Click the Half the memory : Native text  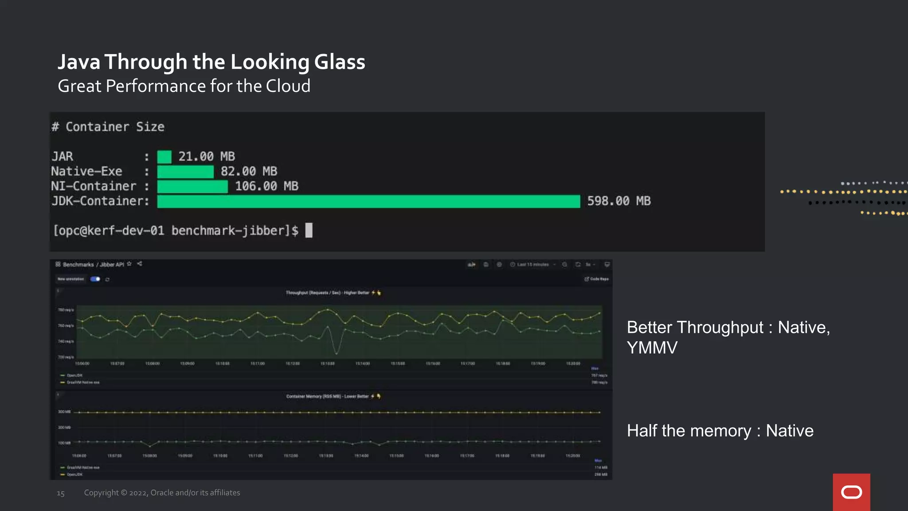click(720, 431)
